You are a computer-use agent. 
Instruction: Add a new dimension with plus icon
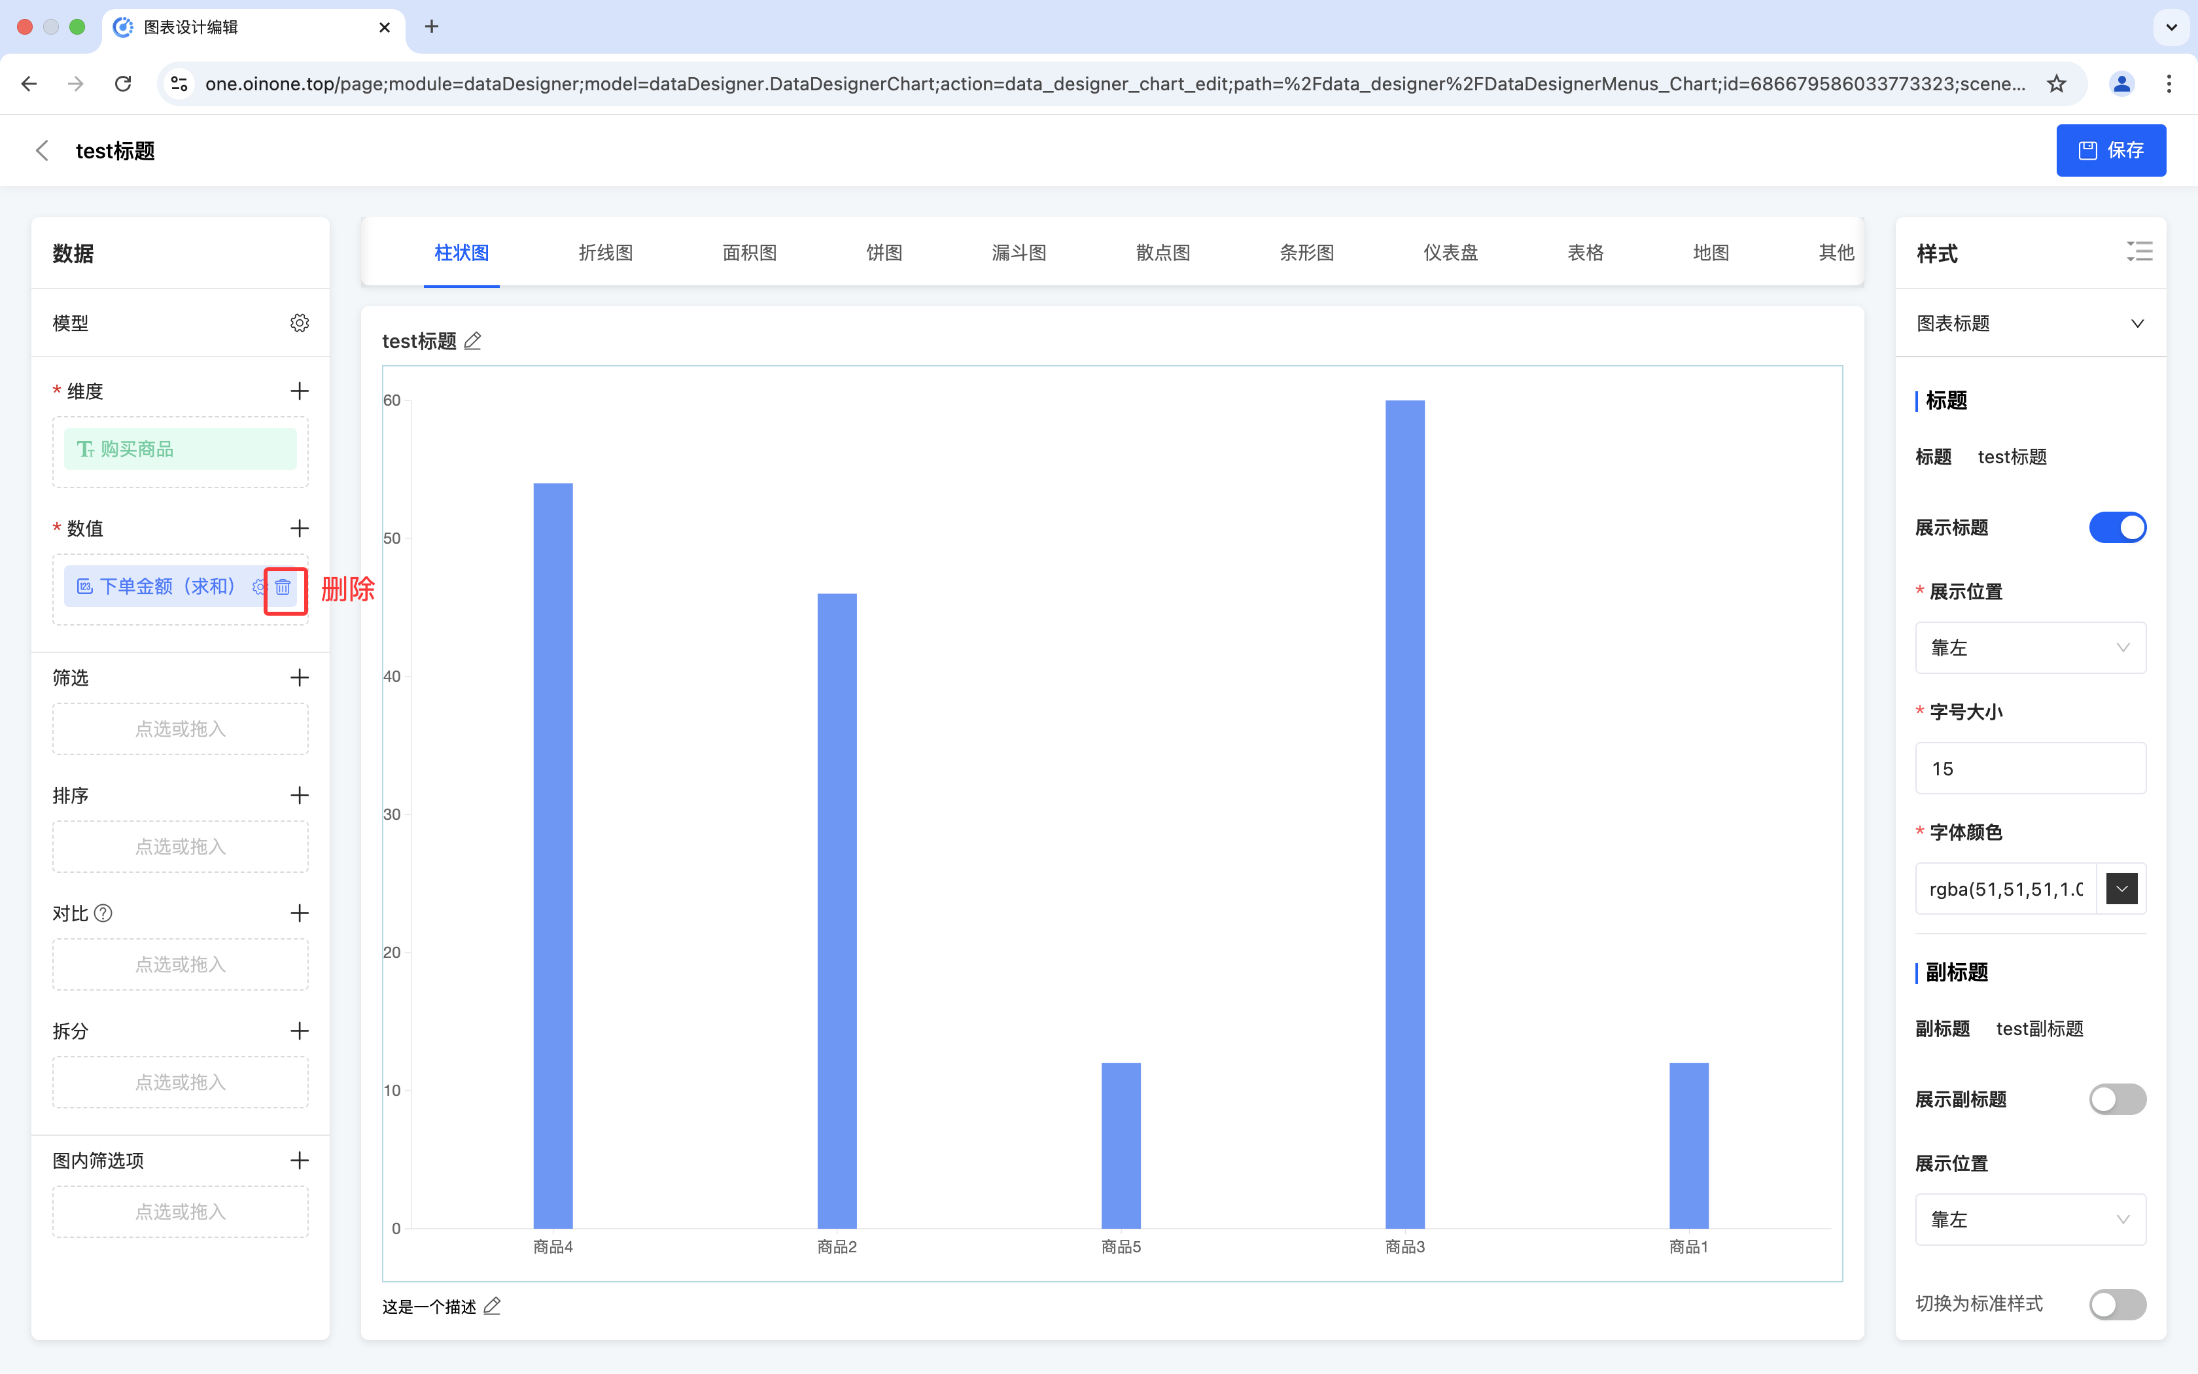pos(299,392)
